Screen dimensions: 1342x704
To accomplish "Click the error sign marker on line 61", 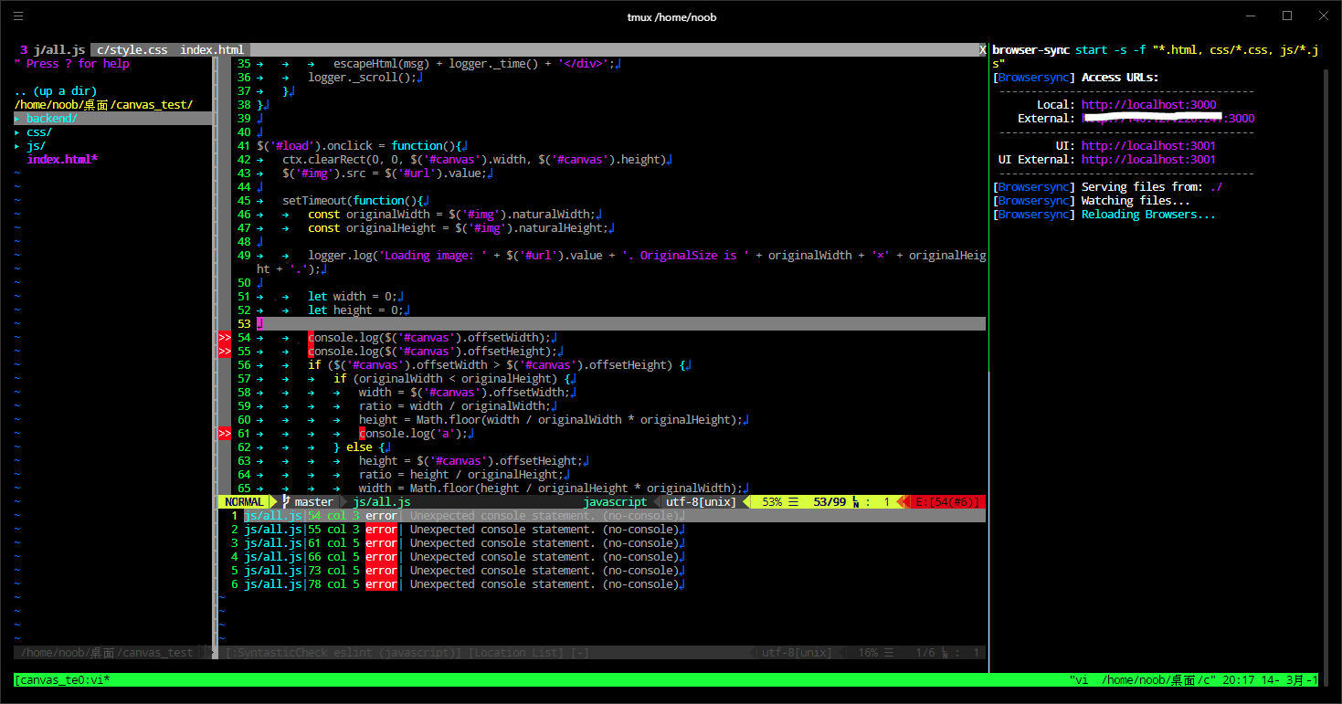I will 225,434.
